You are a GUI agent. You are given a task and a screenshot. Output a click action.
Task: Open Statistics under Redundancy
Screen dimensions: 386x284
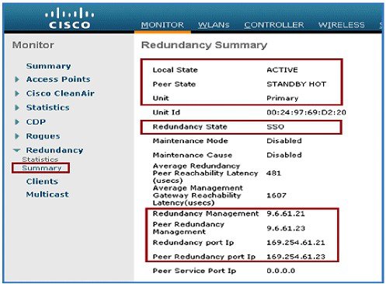pyautogui.click(x=40, y=159)
